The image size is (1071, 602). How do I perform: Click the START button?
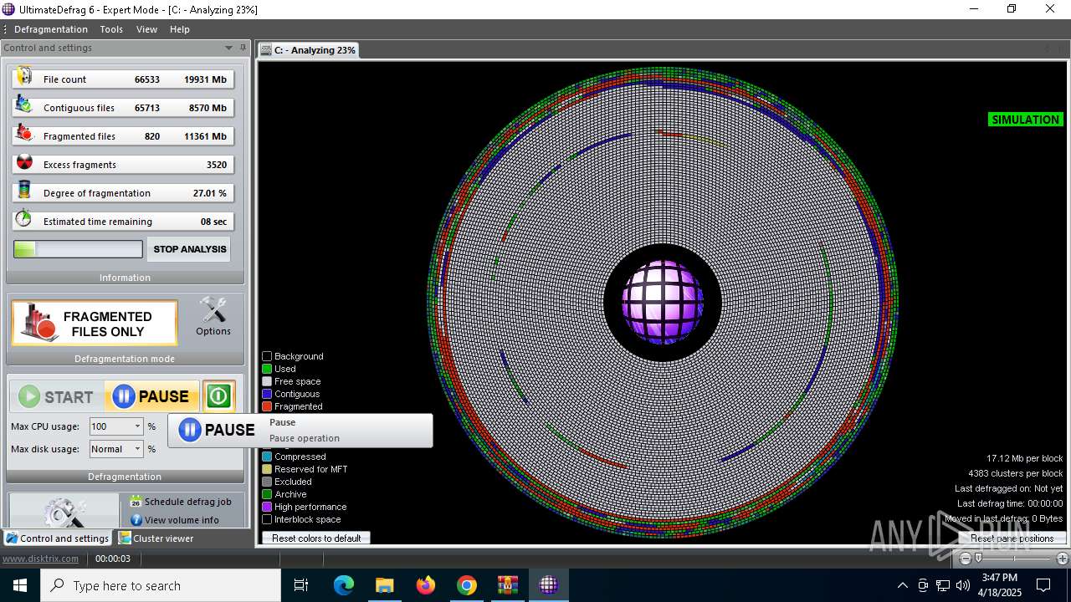pyautogui.click(x=57, y=396)
